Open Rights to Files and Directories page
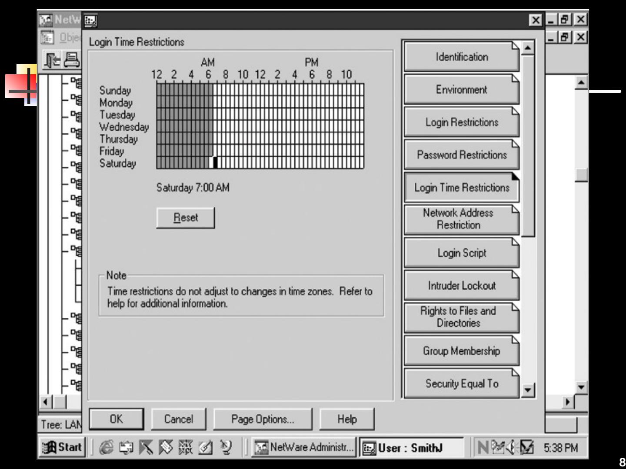The width and height of the screenshot is (626, 469). click(x=462, y=318)
